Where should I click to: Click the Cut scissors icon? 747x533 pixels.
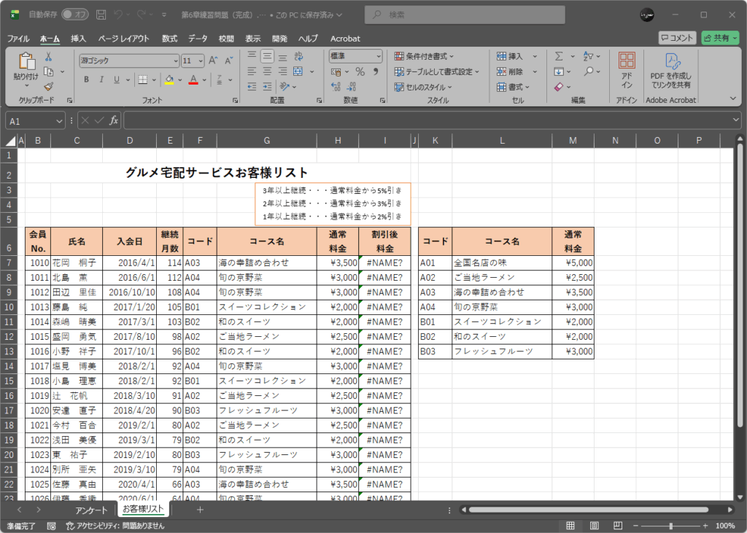click(48, 57)
